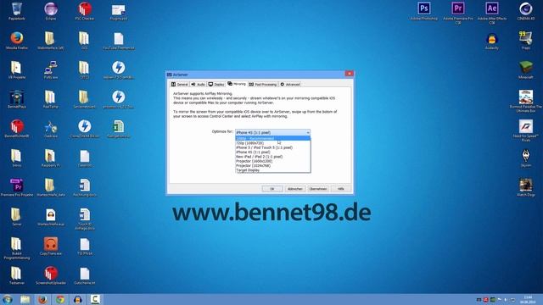Open help via the Hilfe button
The width and height of the screenshot is (543, 305).
341,189
